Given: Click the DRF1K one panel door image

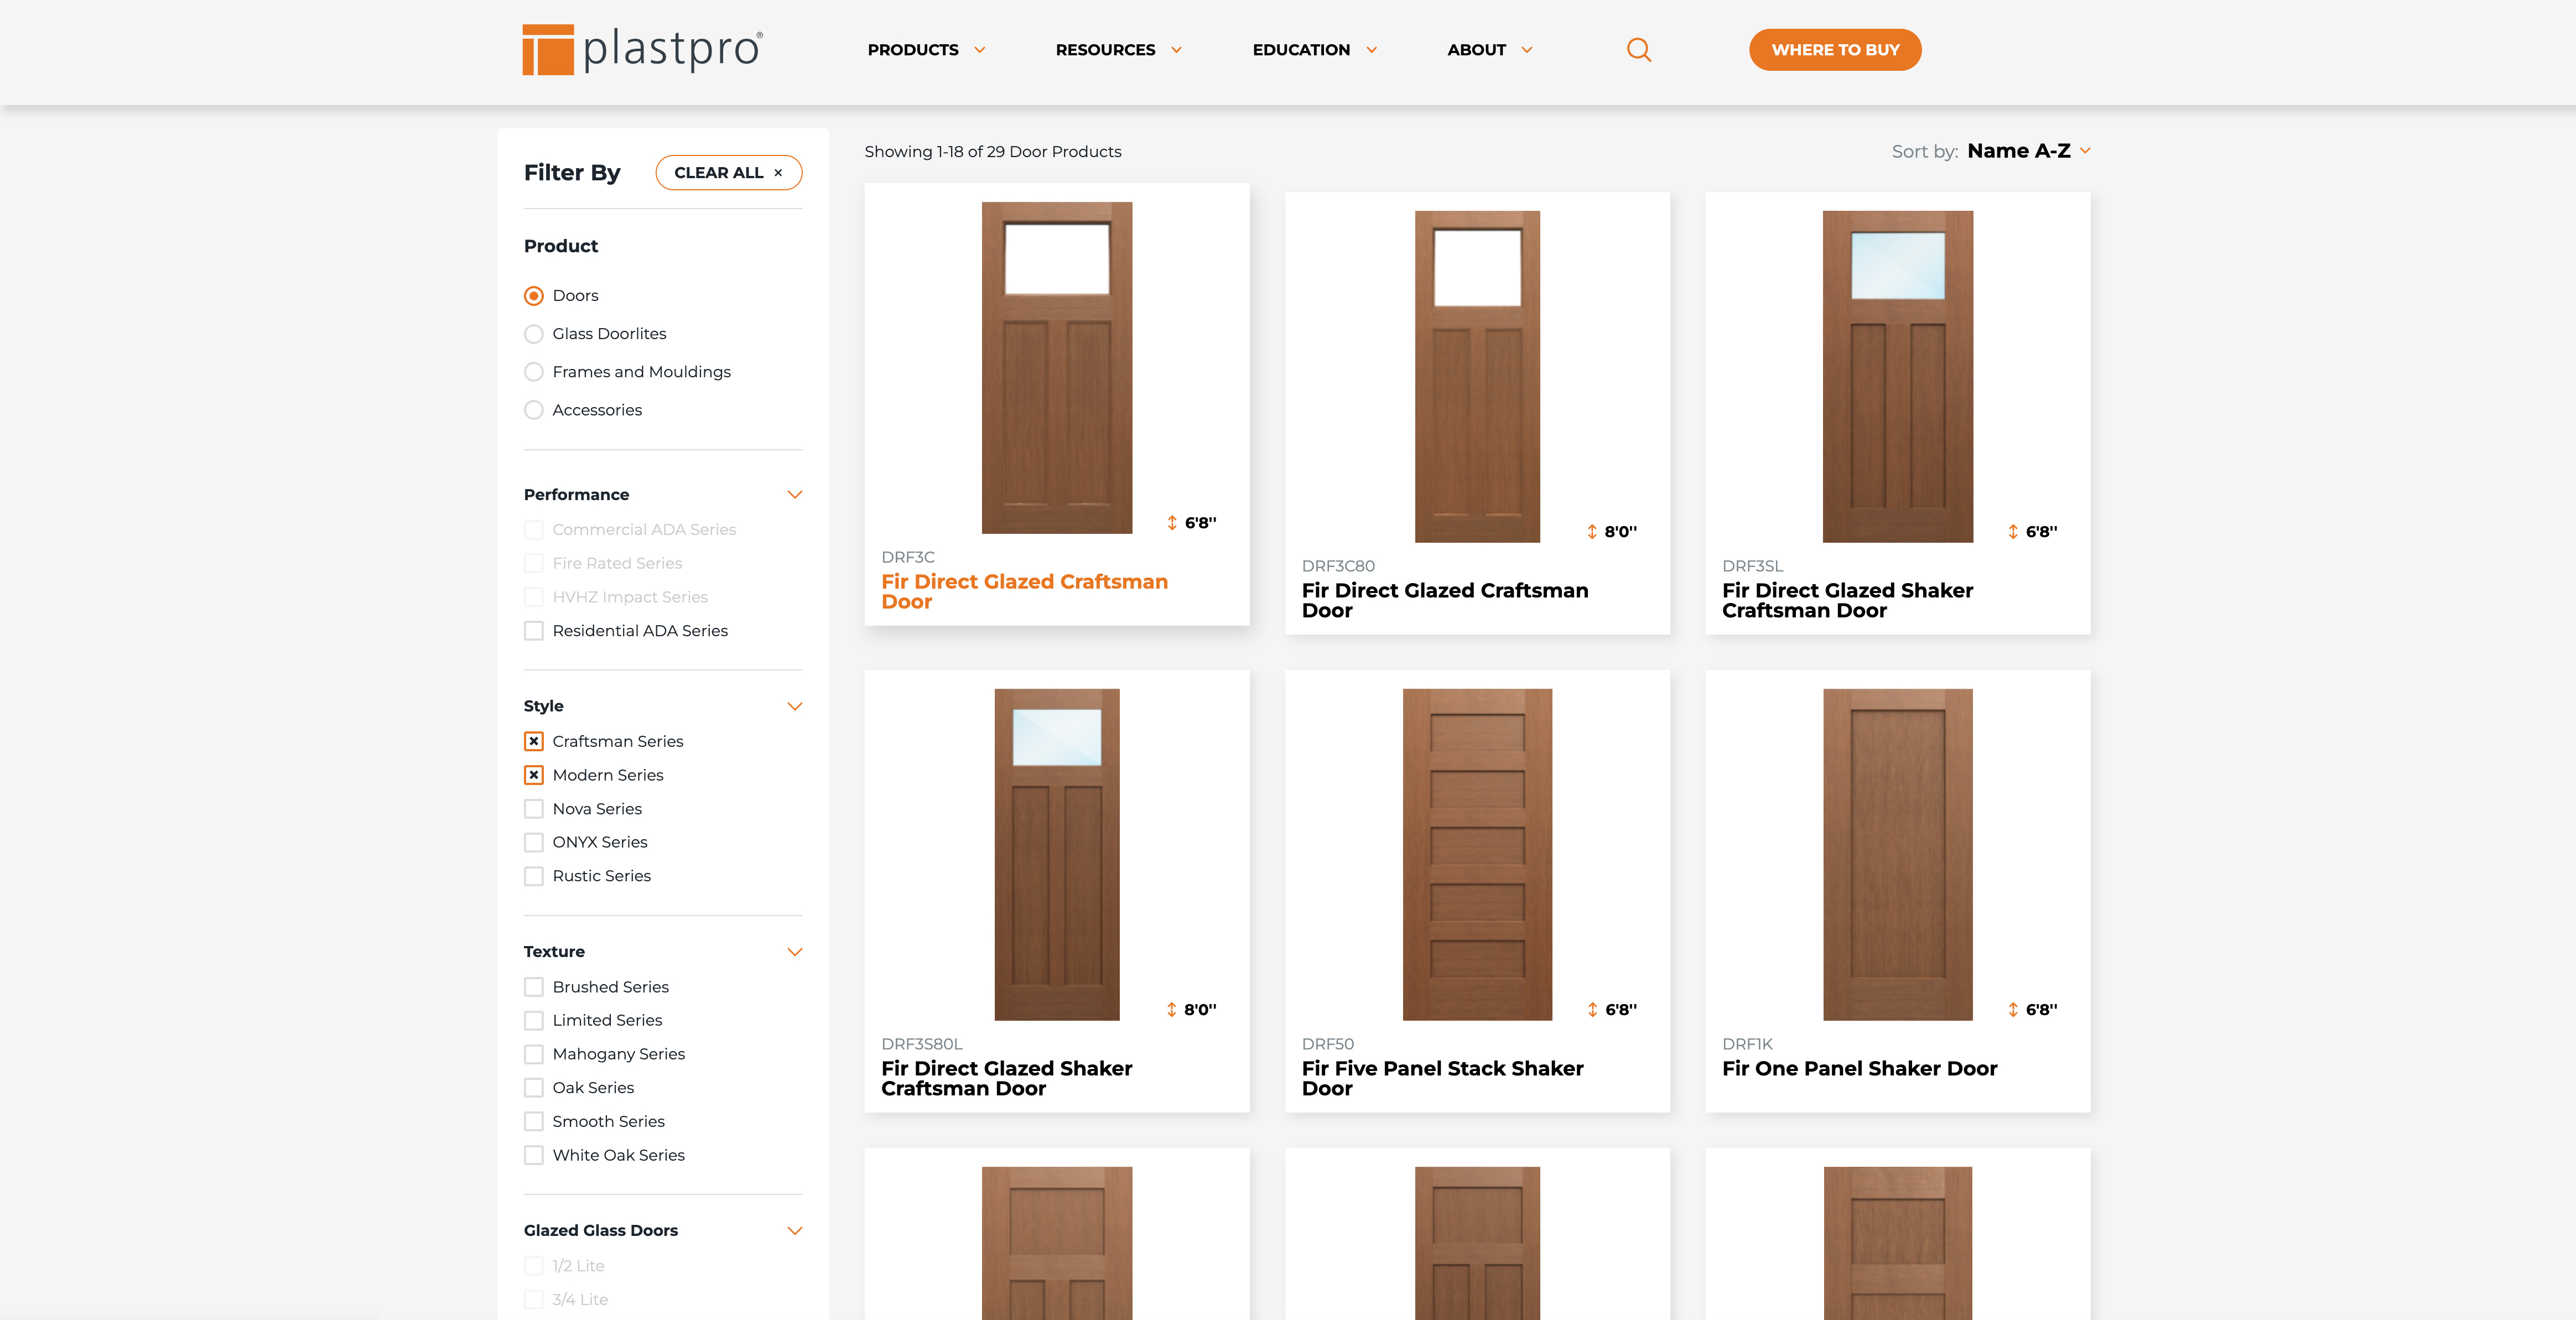Looking at the screenshot, I should click(1898, 855).
